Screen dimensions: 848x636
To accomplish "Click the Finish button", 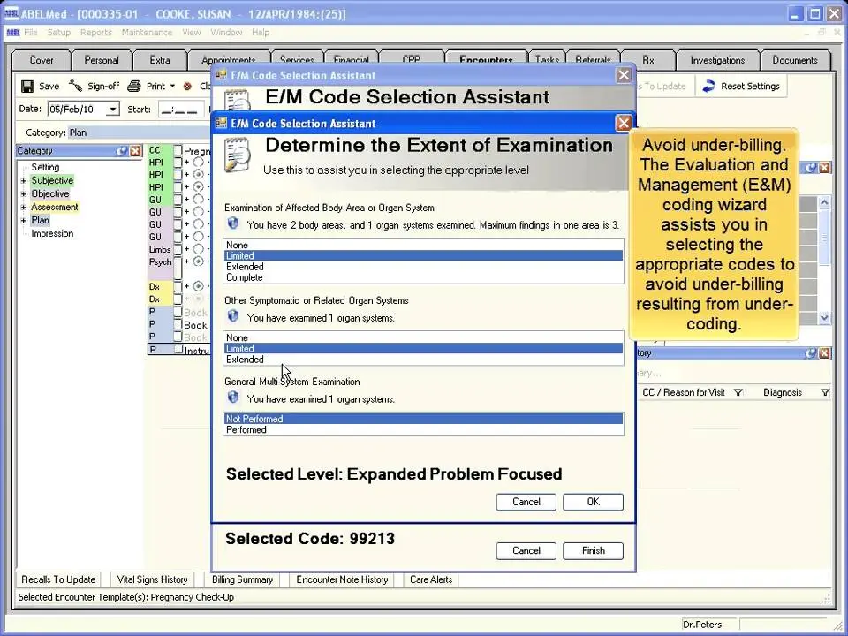I will pyautogui.click(x=593, y=550).
